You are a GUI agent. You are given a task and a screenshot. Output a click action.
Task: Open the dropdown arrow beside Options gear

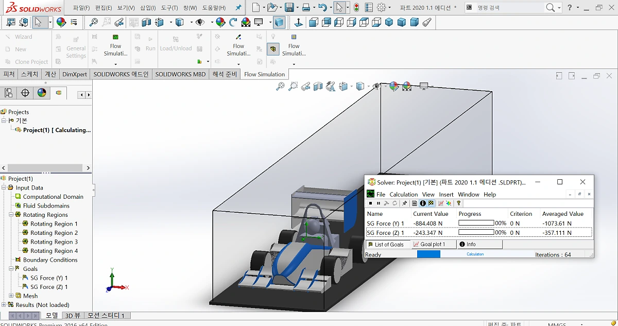391,8
